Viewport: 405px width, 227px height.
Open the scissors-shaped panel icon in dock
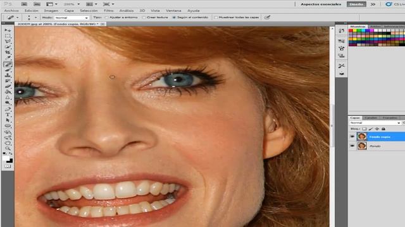click(x=342, y=66)
